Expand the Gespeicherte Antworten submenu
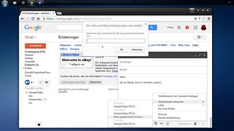Image resolution: width=234 pixels, height=131 pixels. pos(180,102)
